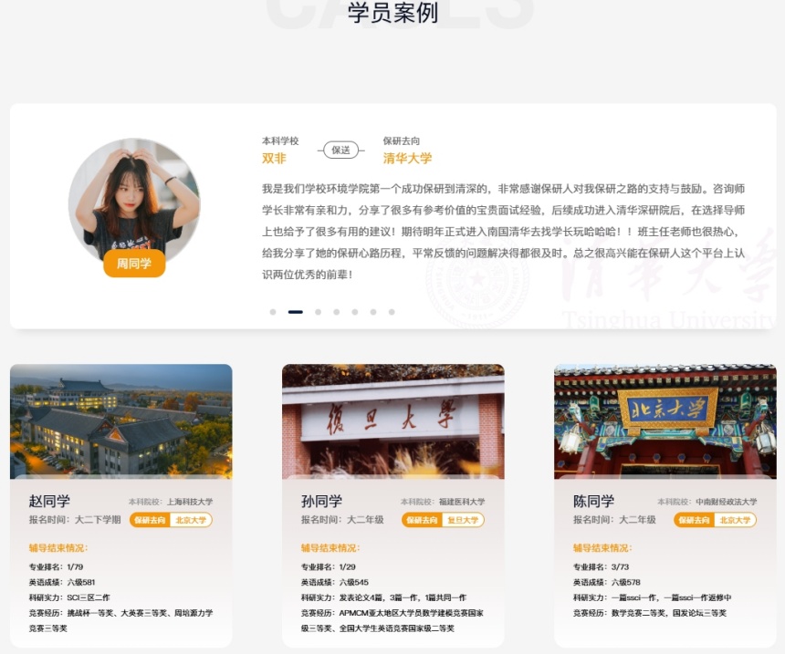The image size is (785, 654).
Task: Click 报名时间: 大二年级 on 陈同学 card
Action: tap(615, 520)
